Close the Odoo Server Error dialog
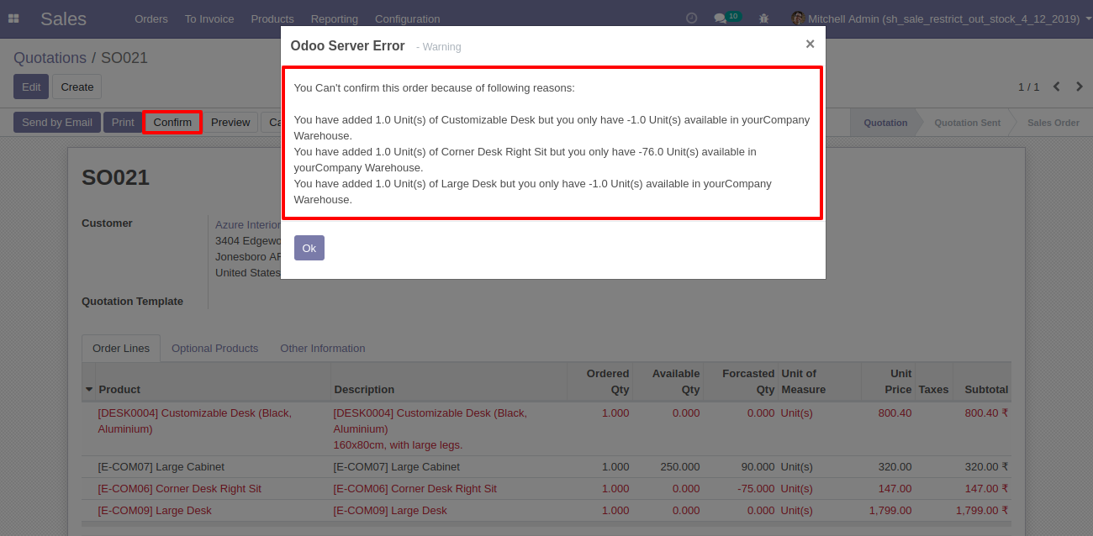This screenshot has height=536, width=1093. pyautogui.click(x=810, y=44)
